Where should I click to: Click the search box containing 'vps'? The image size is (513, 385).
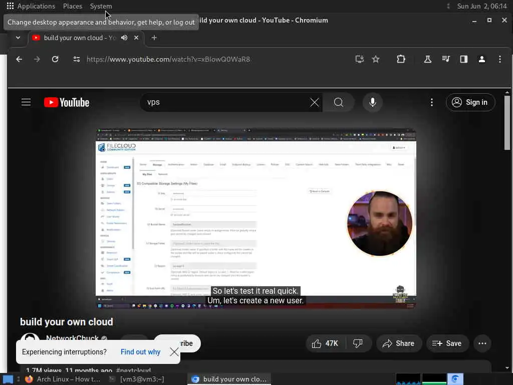tap(226, 102)
